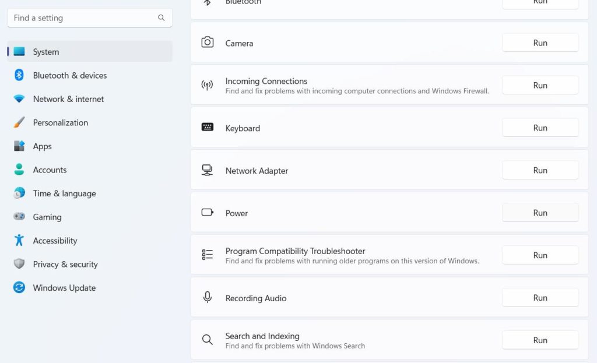Run the Recording Audio troubleshooter
597x363 pixels.
tap(540, 298)
